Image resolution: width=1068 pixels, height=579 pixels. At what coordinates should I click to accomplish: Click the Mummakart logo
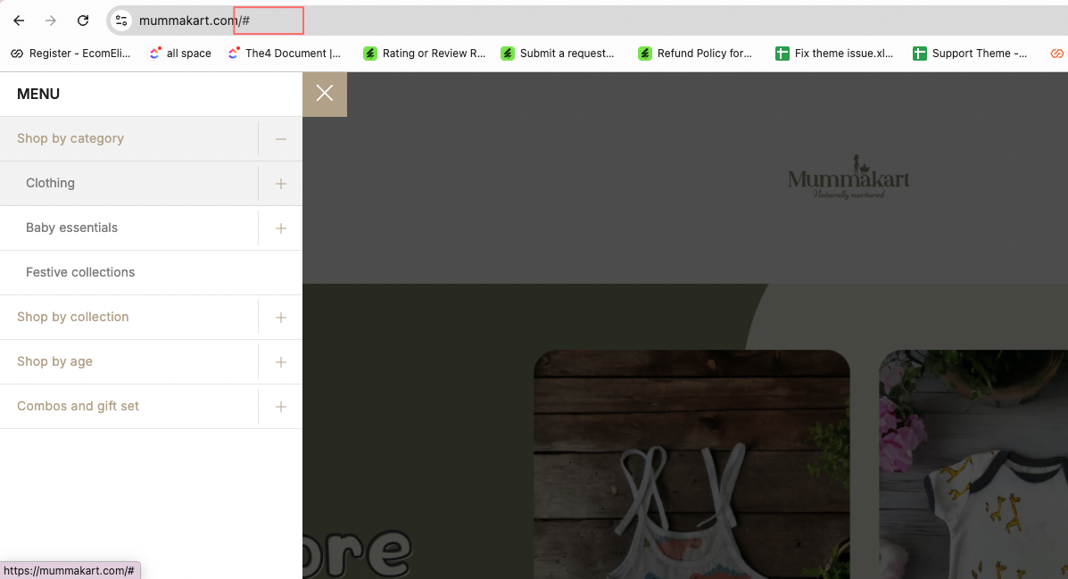coord(848,180)
